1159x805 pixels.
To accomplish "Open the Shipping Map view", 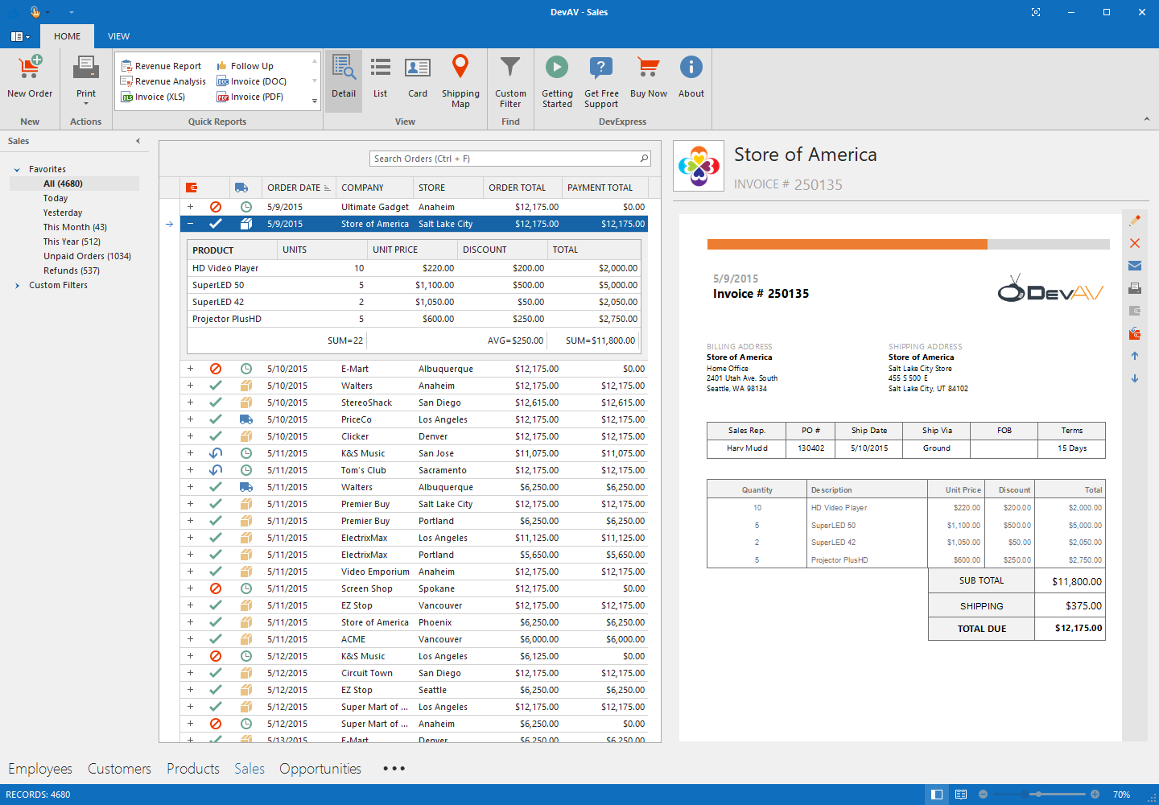I will (460, 79).
